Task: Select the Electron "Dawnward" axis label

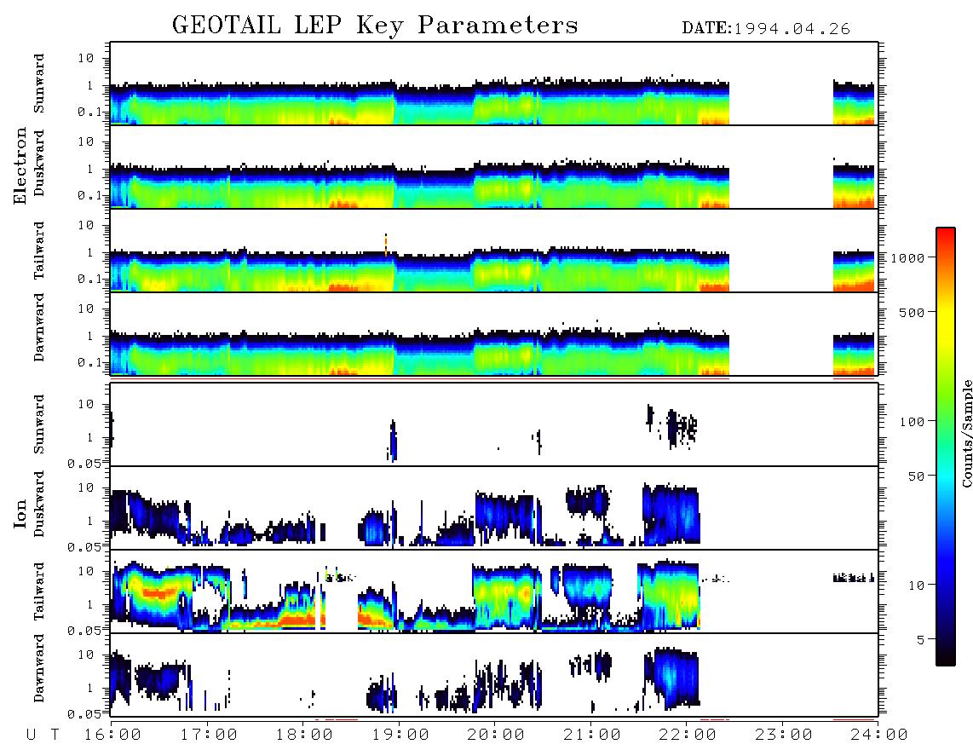Action: pos(39,327)
